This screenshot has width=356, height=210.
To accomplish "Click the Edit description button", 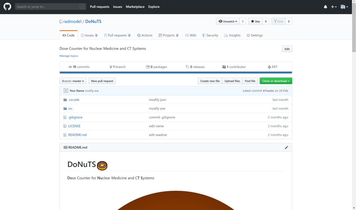I will tap(287, 49).
